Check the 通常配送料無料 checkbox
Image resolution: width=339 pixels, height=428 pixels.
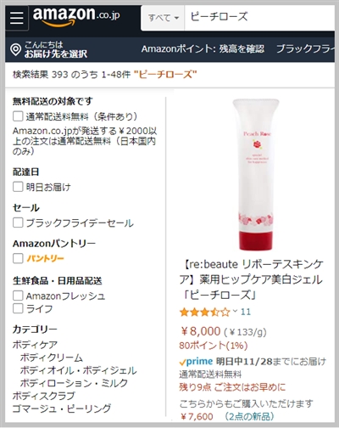click(18, 116)
